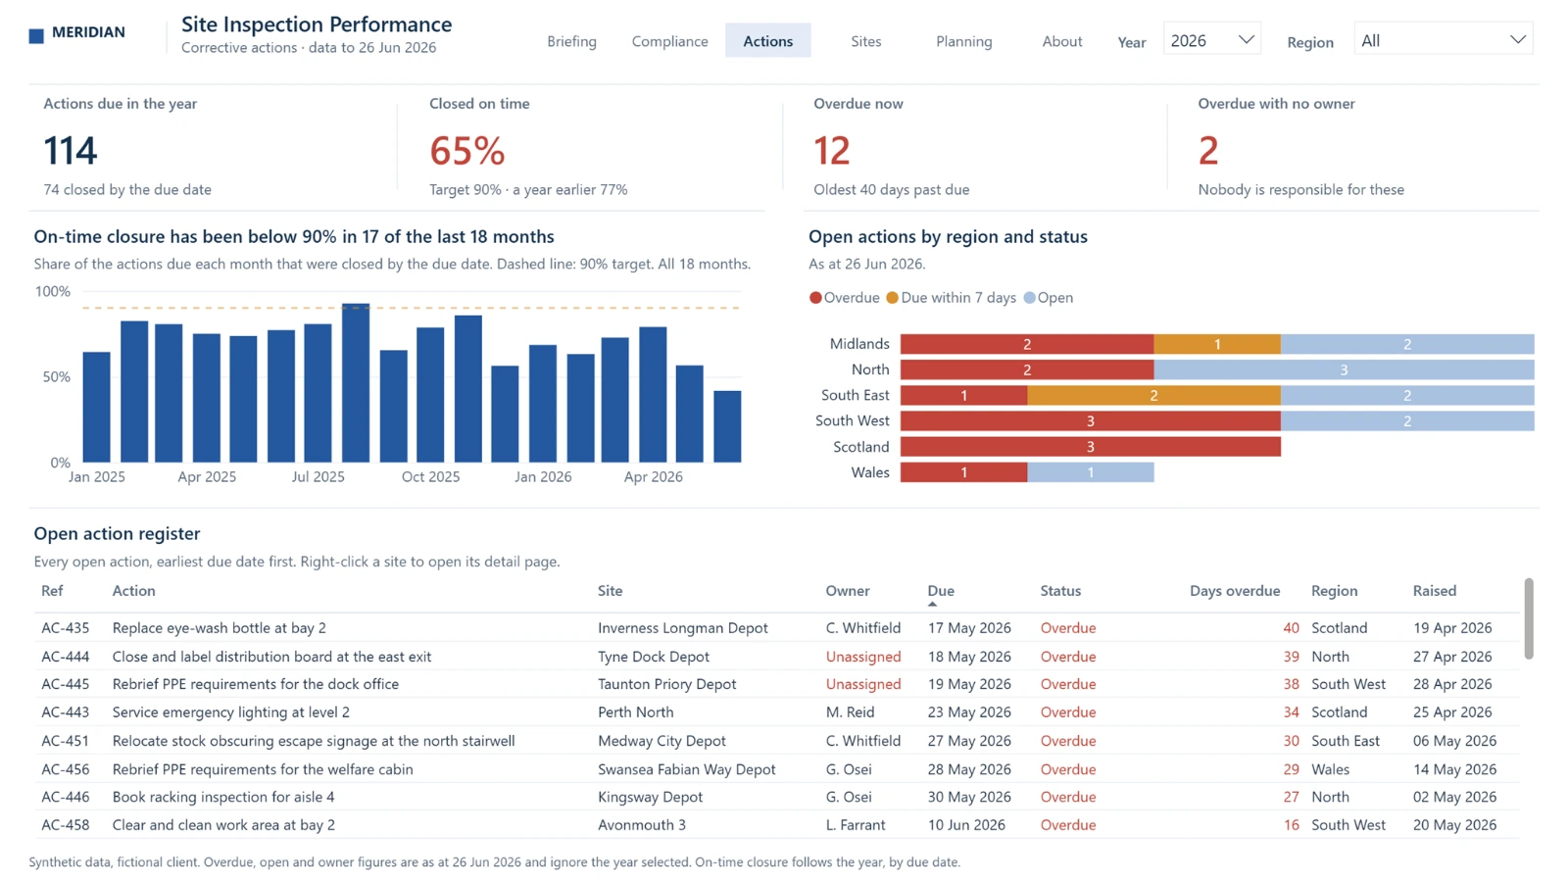Click days overdue value 40
The height and width of the screenshot is (883, 1568).
[1291, 628]
